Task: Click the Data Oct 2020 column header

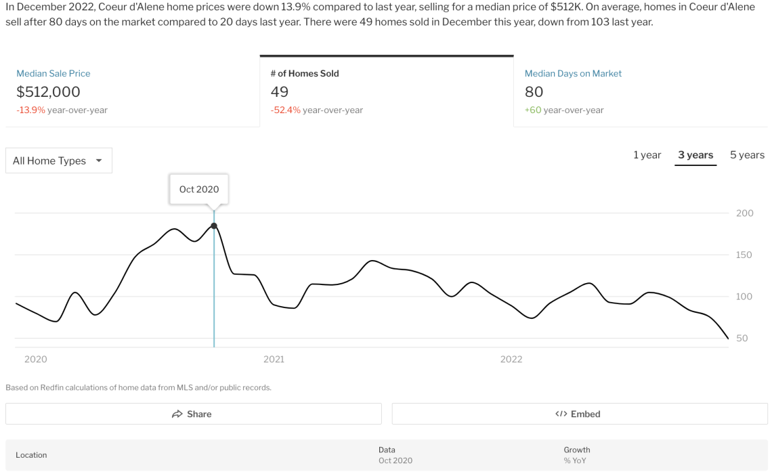Action: pyautogui.click(x=395, y=455)
